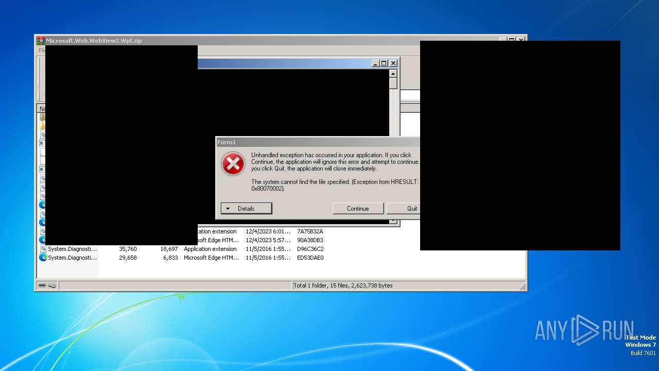Click the Continue button
The width and height of the screenshot is (659, 371).
(x=358, y=209)
